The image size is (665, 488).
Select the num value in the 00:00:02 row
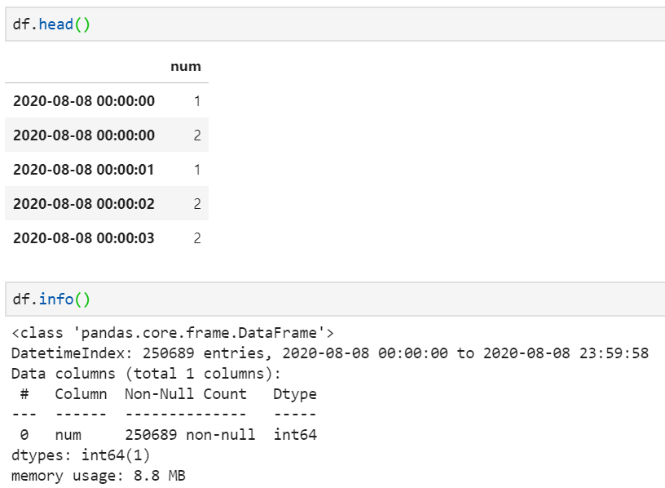(x=196, y=204)
